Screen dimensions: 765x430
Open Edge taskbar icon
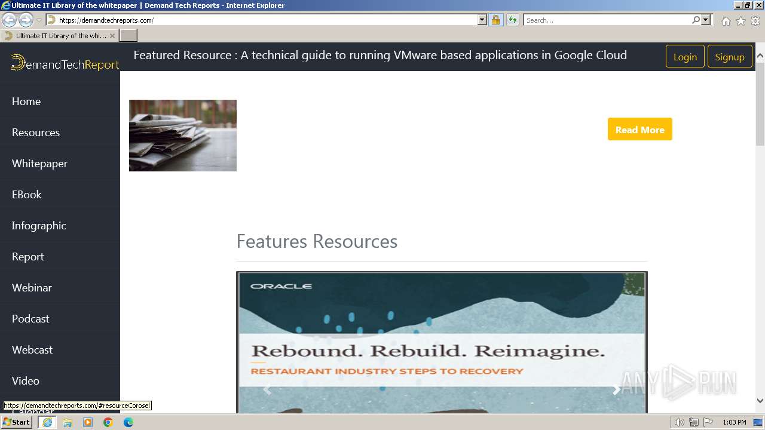[x=128, y=422]
